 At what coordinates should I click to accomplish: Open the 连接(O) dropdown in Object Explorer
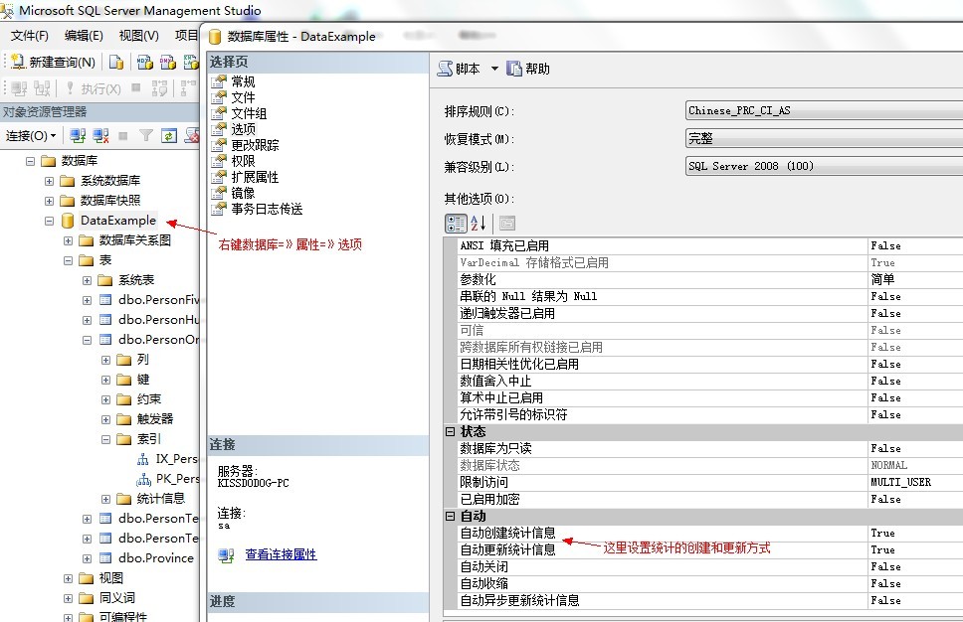point(31,135)
